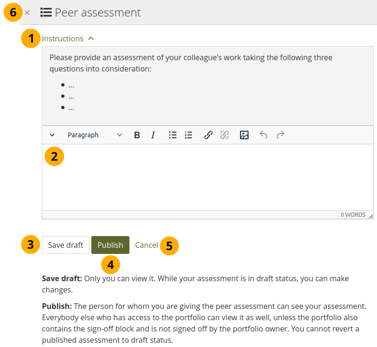Screen dimensions: 377x347
Task: Publish the peer assessment
Action: tap(110, 245)
